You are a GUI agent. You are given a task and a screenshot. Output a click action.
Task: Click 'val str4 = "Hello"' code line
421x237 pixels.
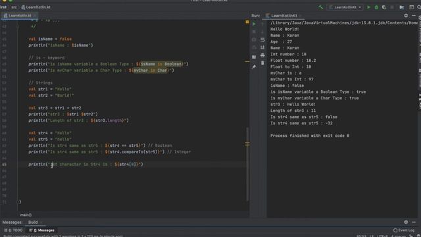pos(50,133)
